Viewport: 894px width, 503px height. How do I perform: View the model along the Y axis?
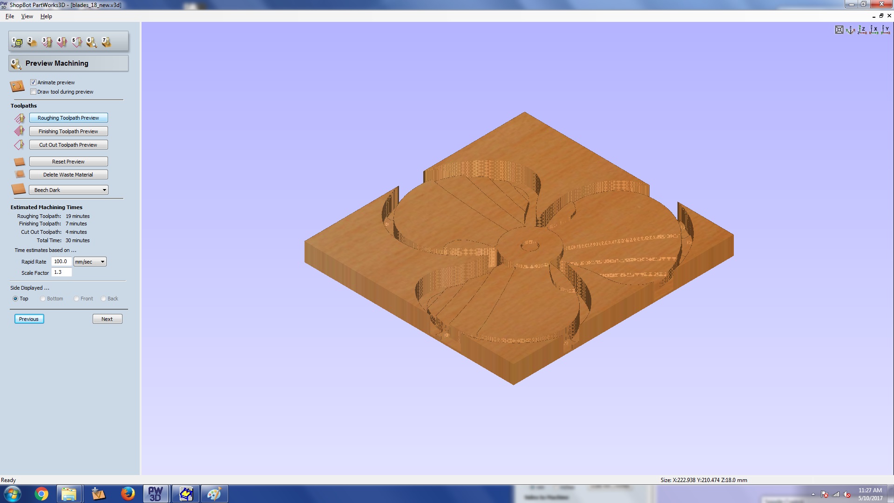[885, 30]
